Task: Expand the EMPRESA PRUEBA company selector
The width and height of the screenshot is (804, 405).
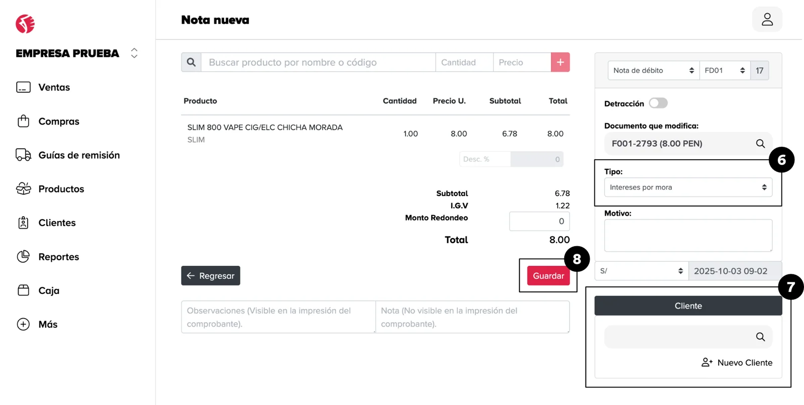Action: (x=134, y=53)
